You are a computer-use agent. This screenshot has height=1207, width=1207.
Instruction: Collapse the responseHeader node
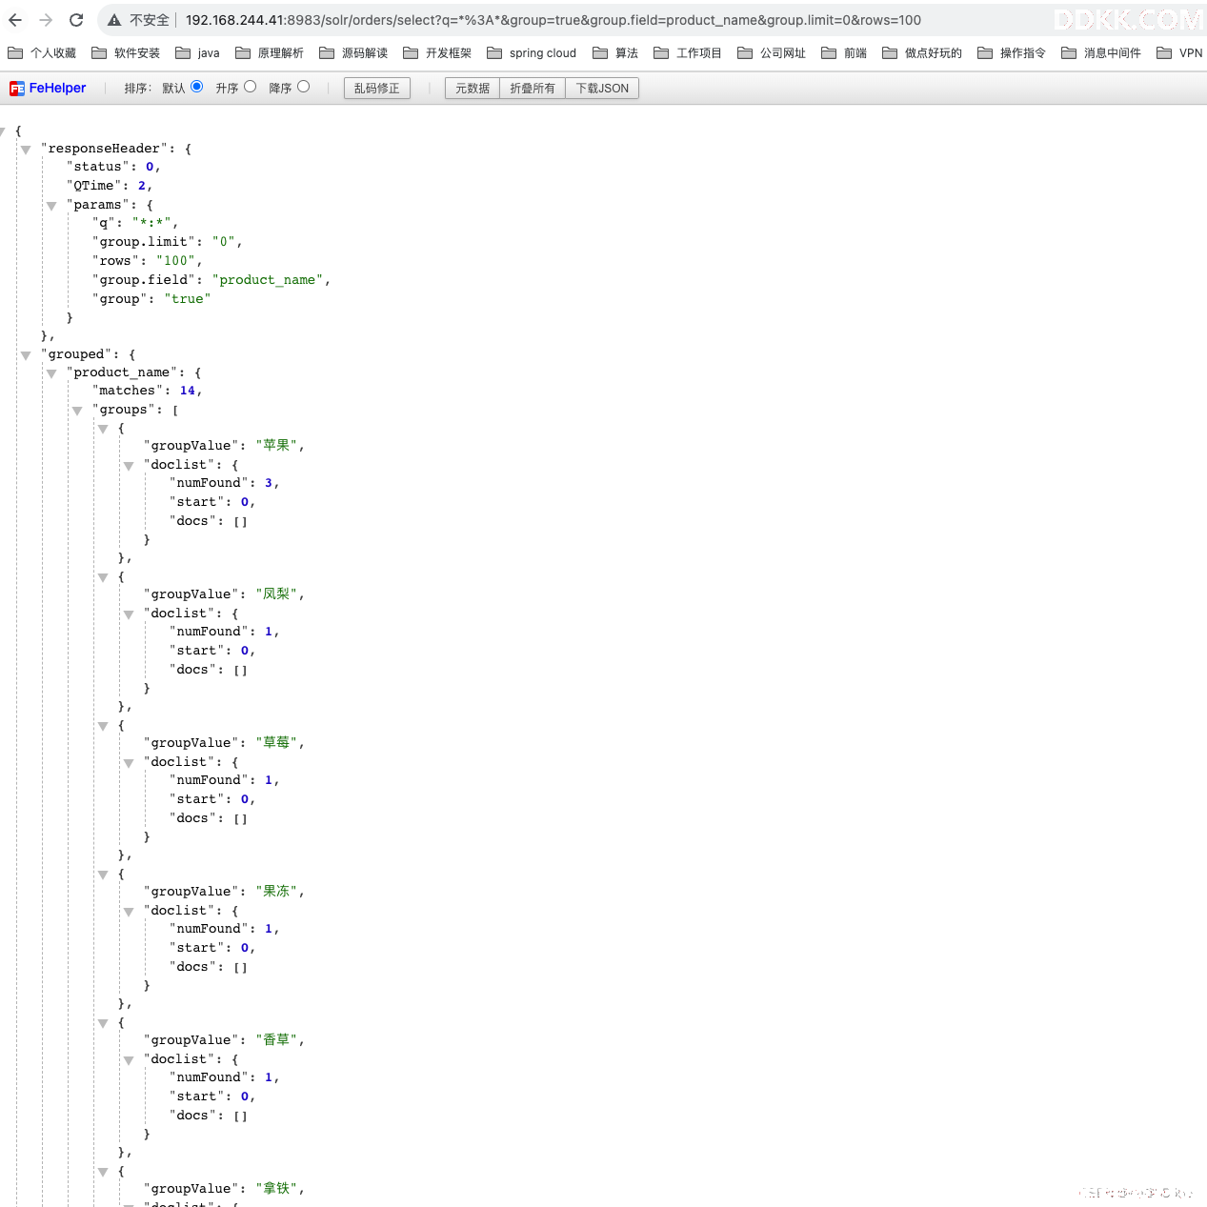(x=26, y=150)
